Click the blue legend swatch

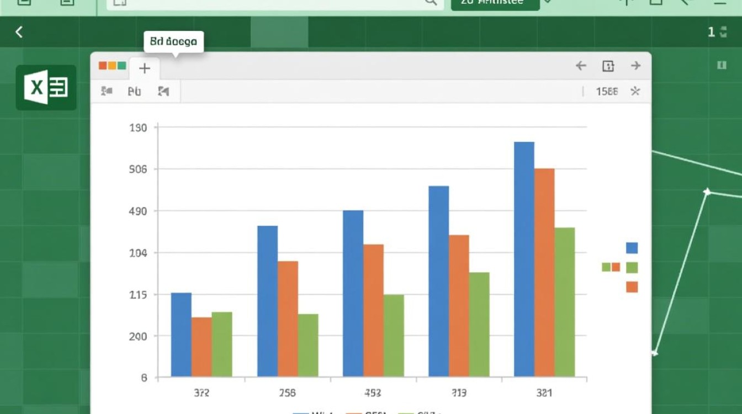[x=632, y=248]
